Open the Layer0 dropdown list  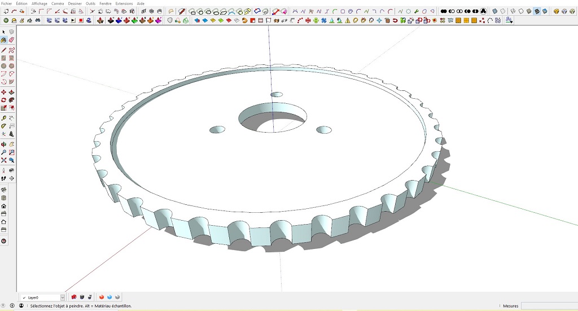tap(63, 297)
